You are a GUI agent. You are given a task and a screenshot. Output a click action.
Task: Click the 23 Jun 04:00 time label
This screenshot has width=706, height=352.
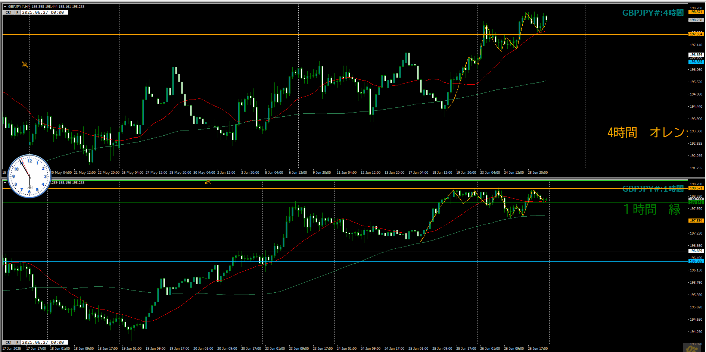pos(490,173)
